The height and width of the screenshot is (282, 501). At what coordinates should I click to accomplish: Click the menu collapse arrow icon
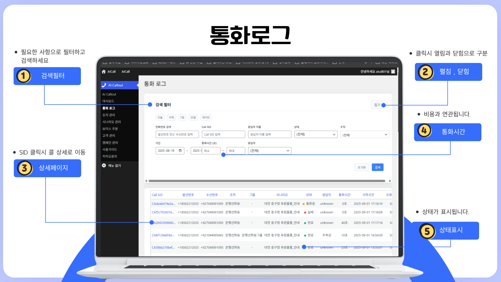(104, 166)
